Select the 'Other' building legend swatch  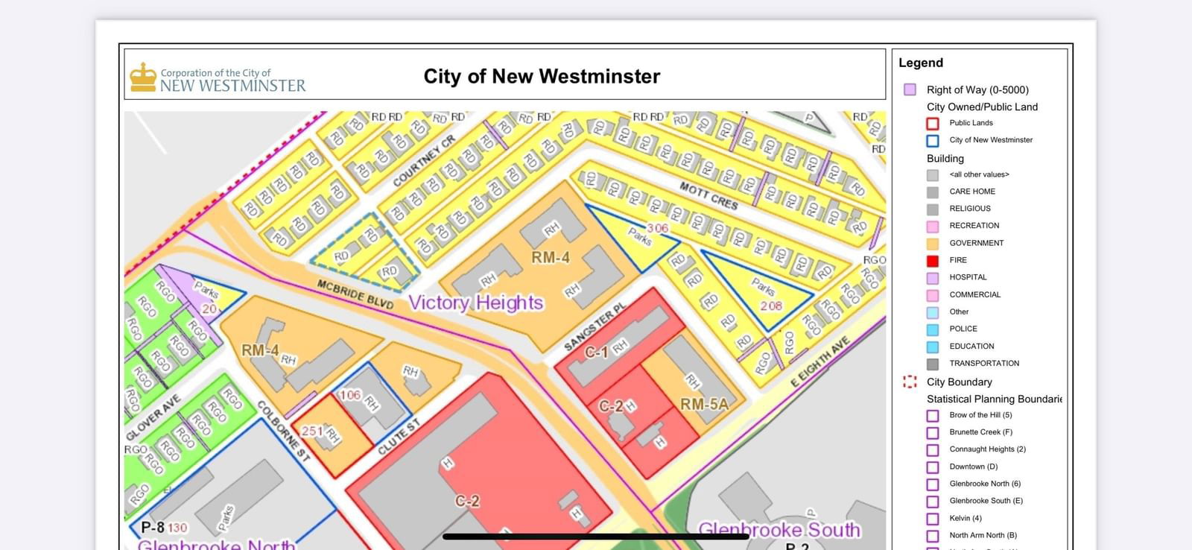click(x=933, y=312)
